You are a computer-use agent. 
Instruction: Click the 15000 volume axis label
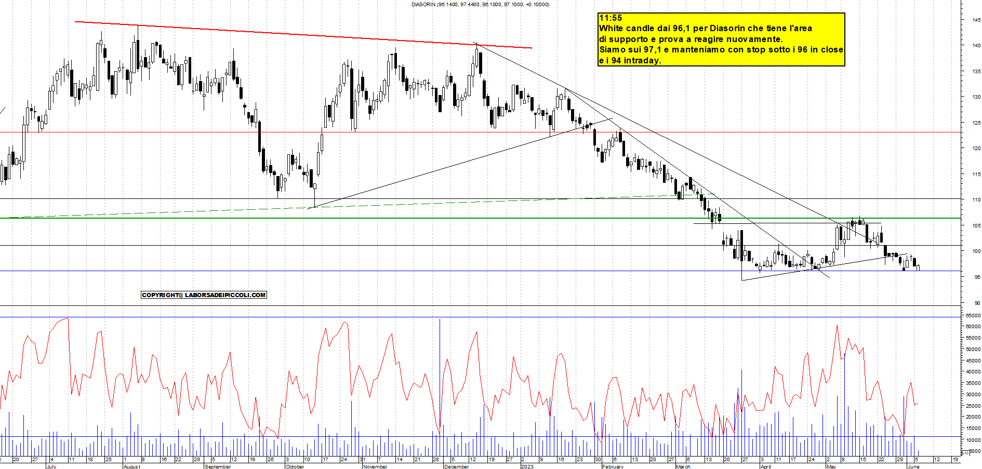[973, 428]
